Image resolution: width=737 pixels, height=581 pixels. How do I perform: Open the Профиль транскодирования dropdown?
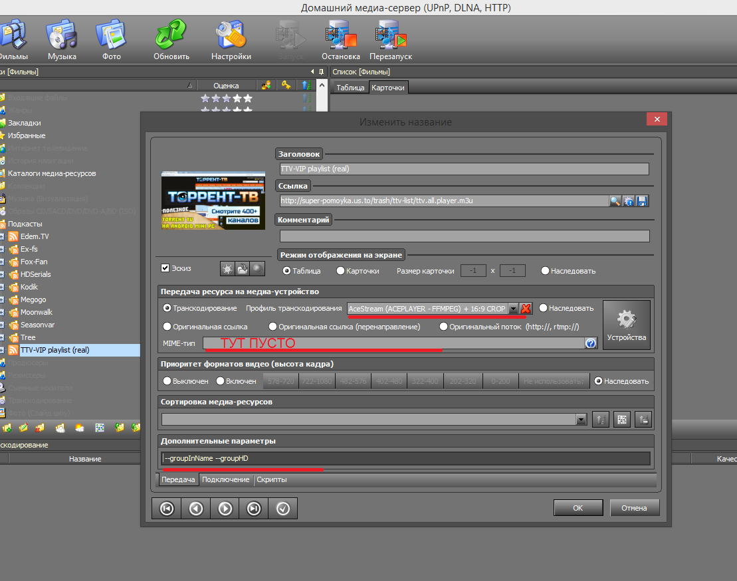512,309
